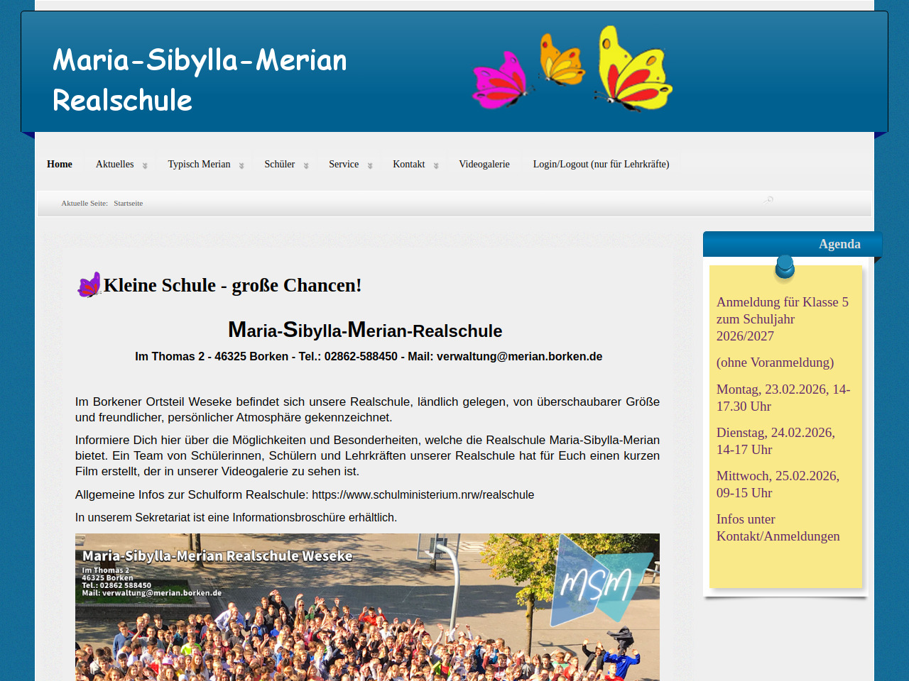Click the orange butterfly in header

[561, 60]
